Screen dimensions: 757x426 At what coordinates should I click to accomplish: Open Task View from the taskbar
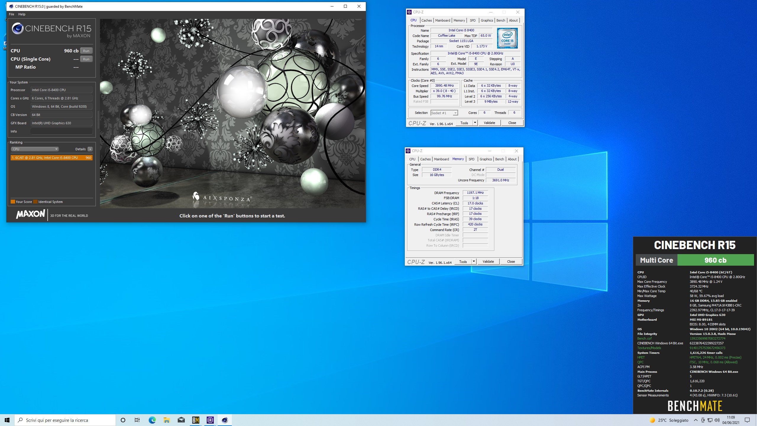pos(137,420)
